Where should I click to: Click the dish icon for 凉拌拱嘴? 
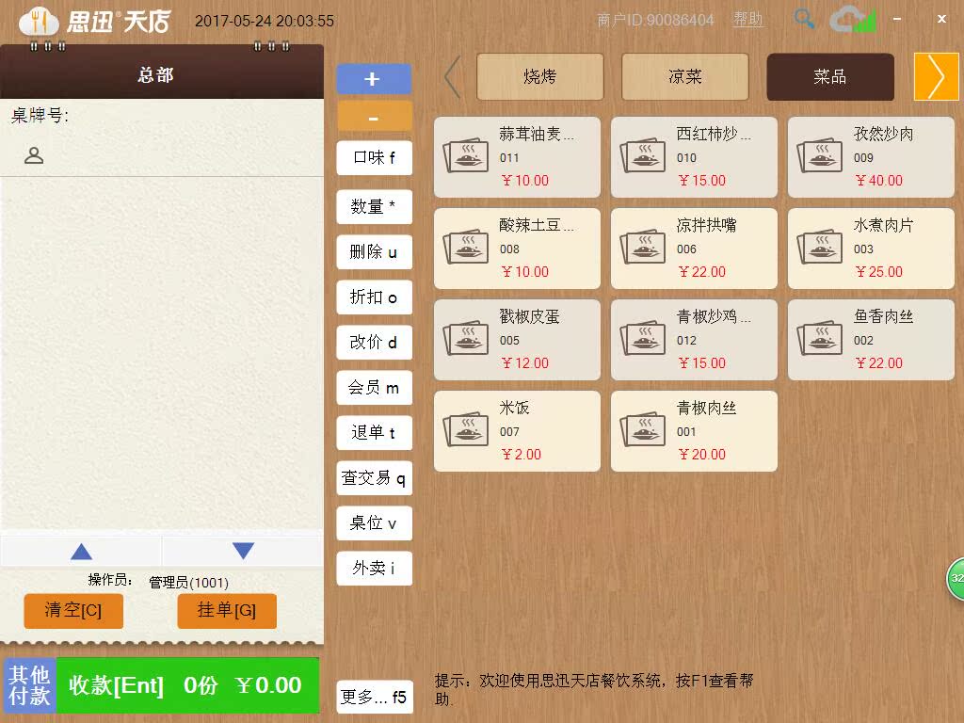pos(642,248)
